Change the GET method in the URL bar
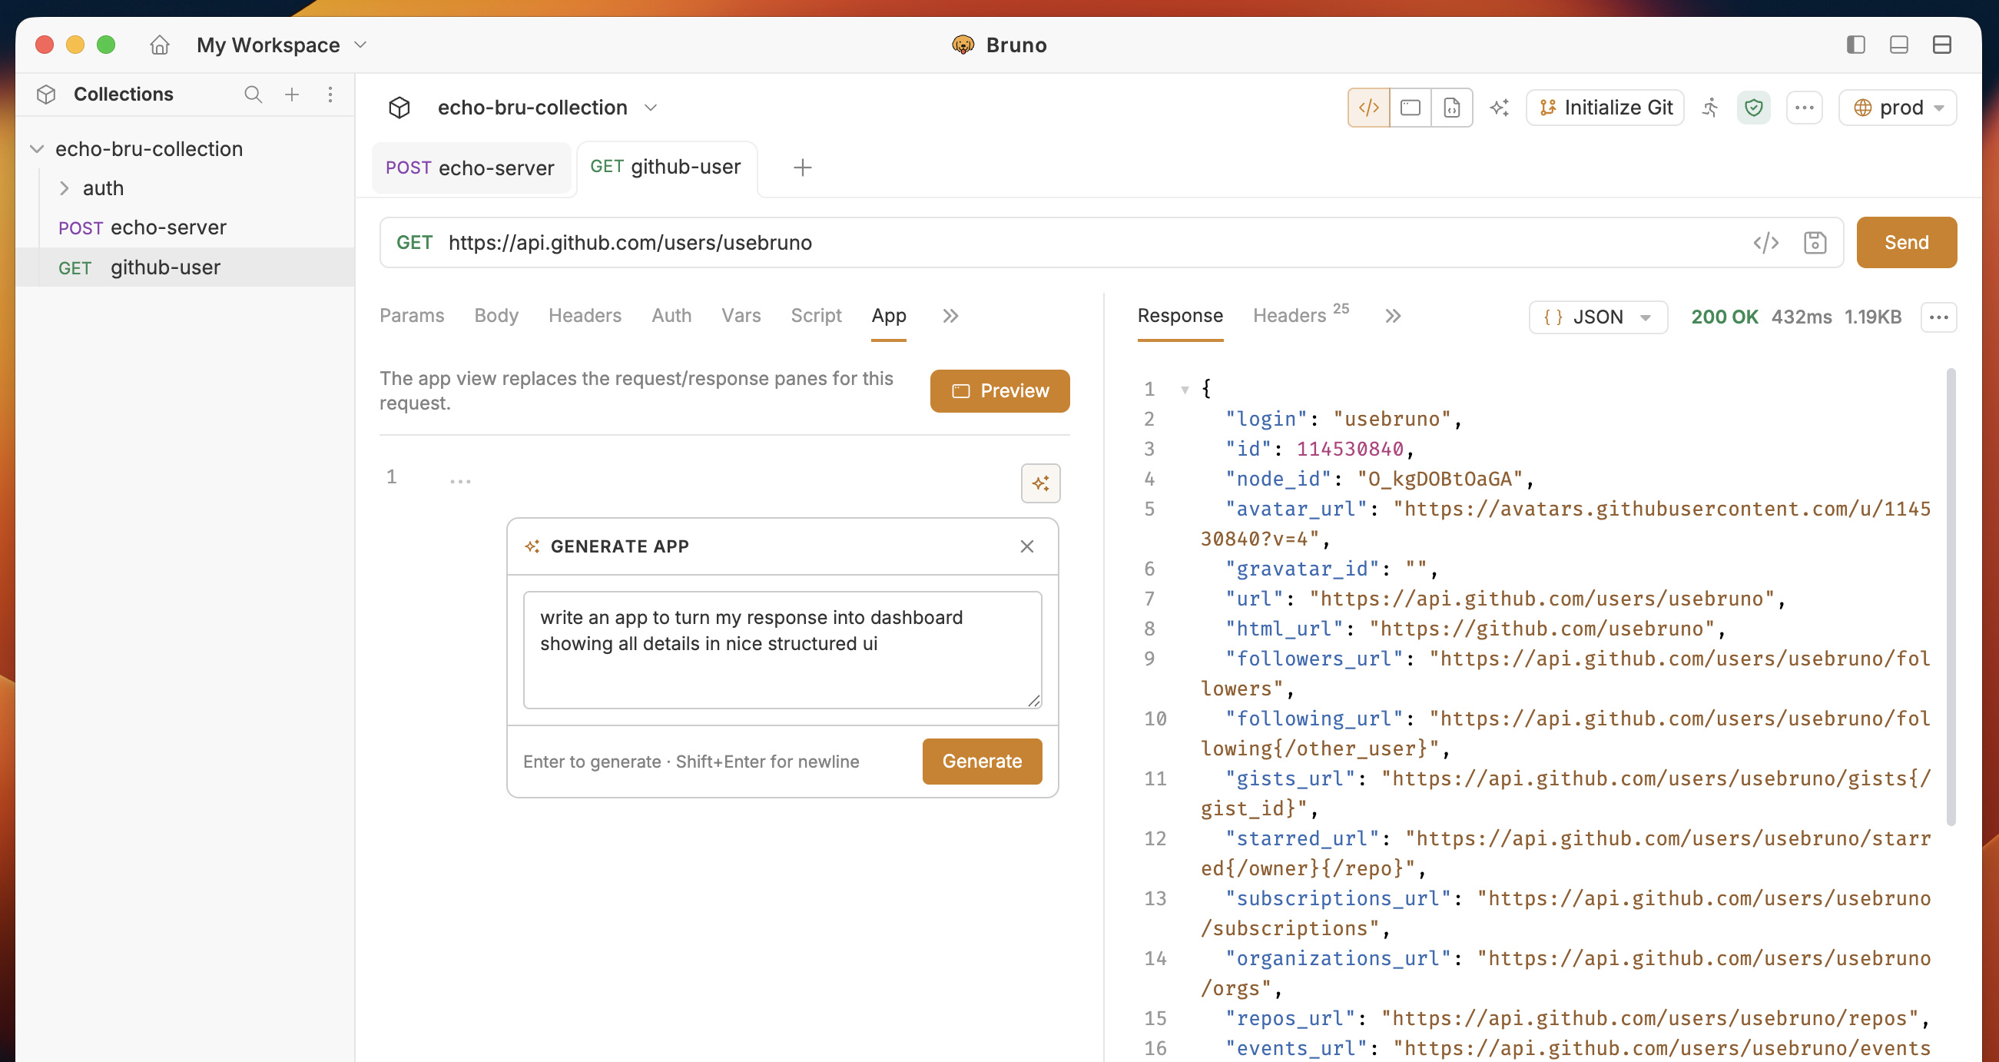This screenshot has height=1062, width=1999. click(x=414, y=243)
